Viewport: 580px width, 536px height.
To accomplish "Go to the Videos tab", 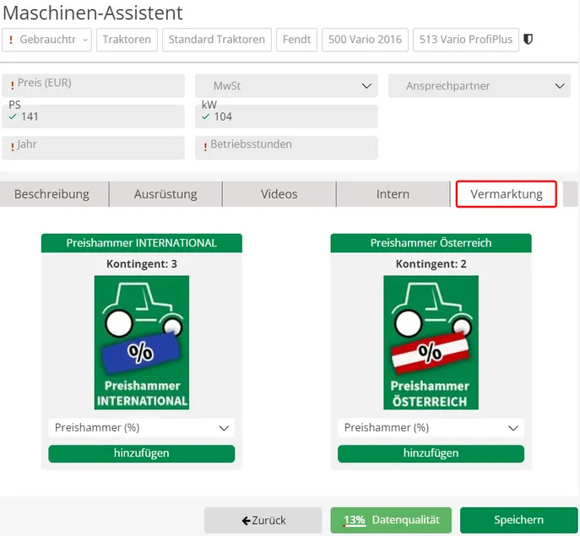I will coord(279,194).
